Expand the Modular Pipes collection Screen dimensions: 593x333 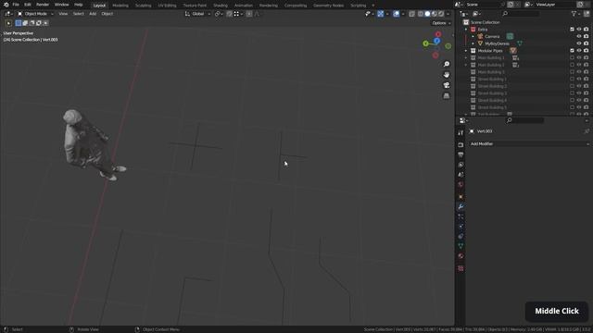[466, 51]
